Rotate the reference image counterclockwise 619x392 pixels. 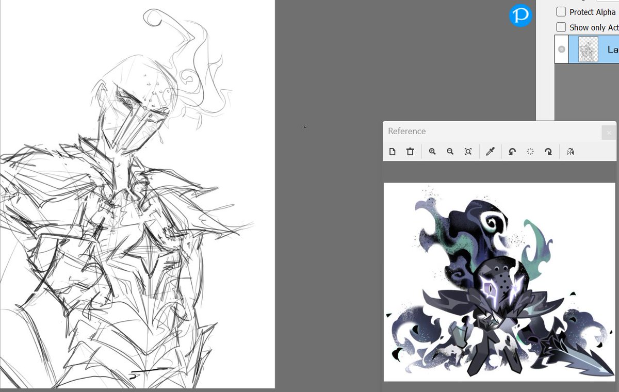point(512,152)
